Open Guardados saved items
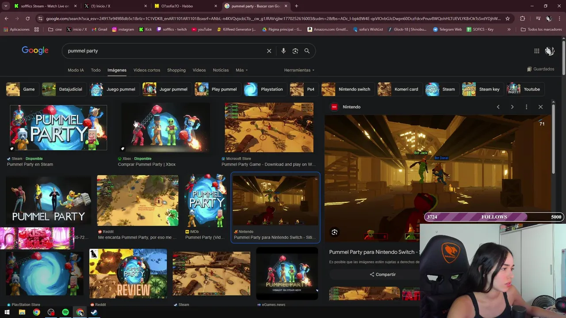The image size is (566, 318). (x=540, y=69)
